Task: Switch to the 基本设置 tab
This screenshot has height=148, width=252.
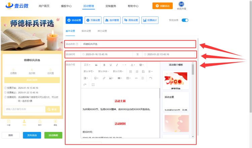Action: (70, 31)
